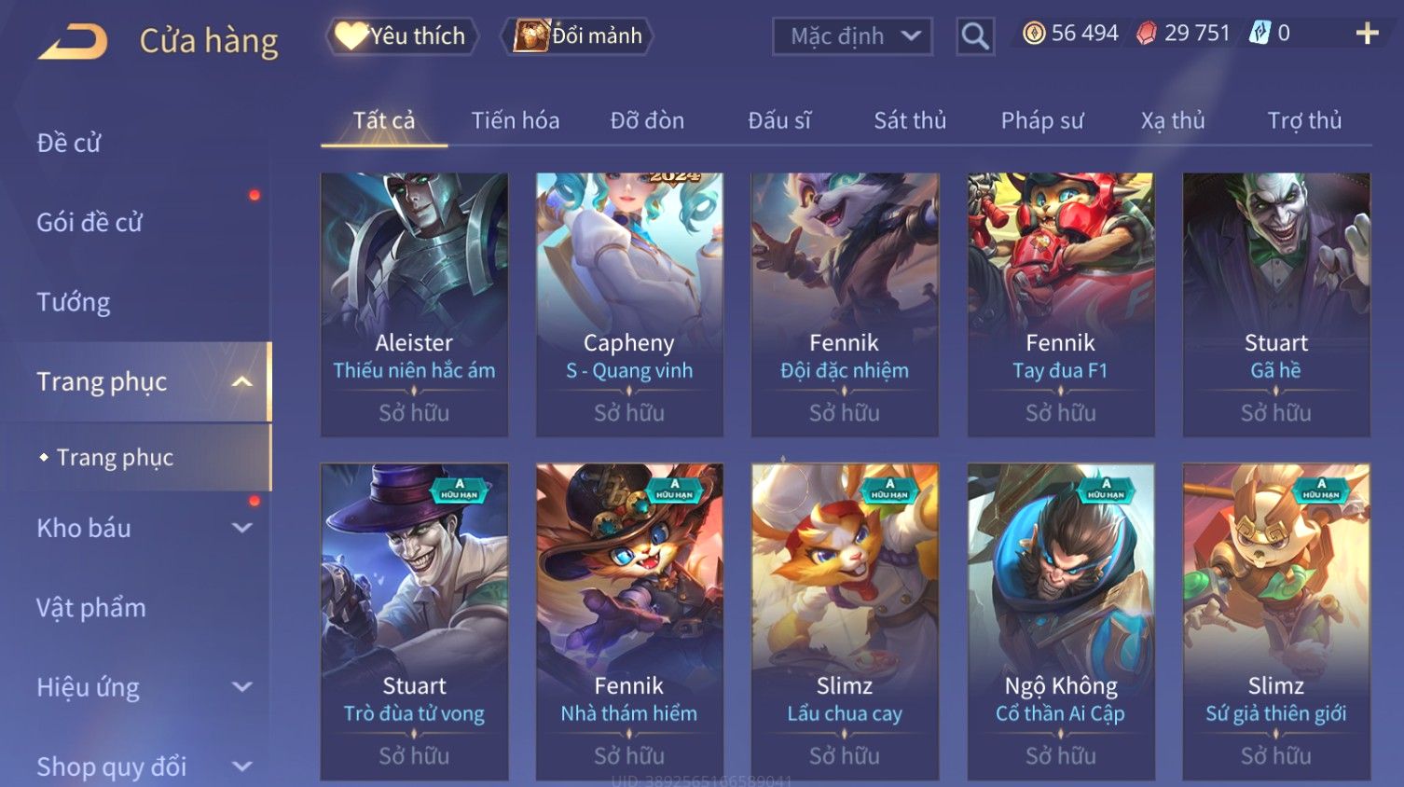Click the blue voucher currency icon

[x=1259, y=34]
